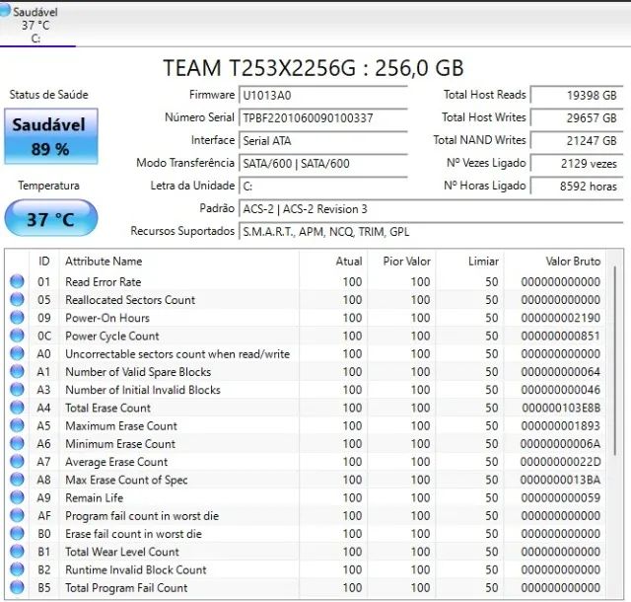Click the Saudável 89 % health status button
The image size is (631, 602).
(49, 137)
